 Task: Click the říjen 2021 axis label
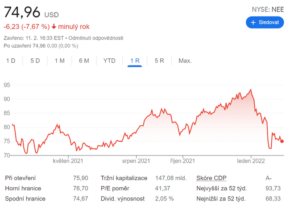[x=182, y=161]
